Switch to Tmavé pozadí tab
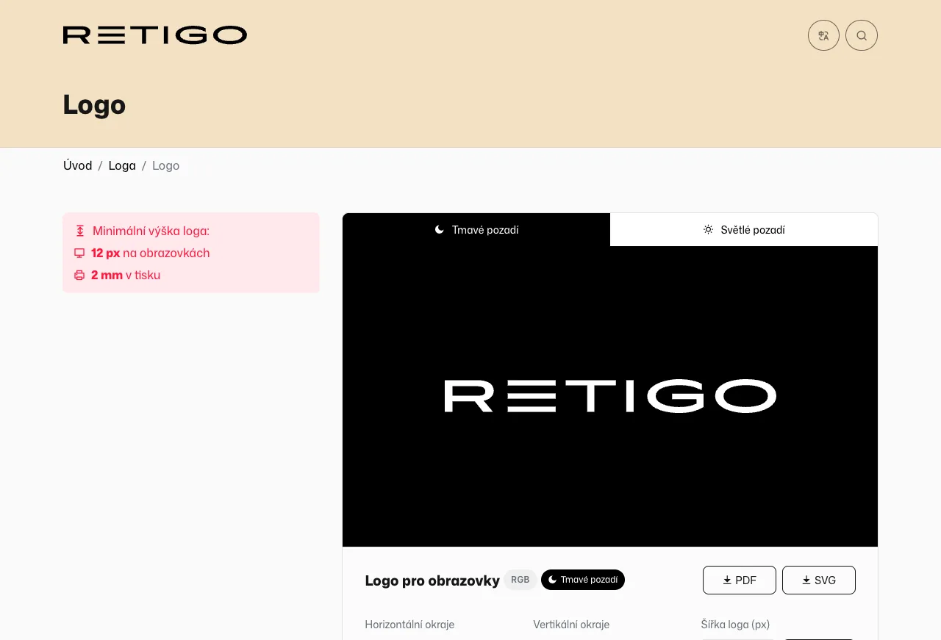 coord(476,230)
